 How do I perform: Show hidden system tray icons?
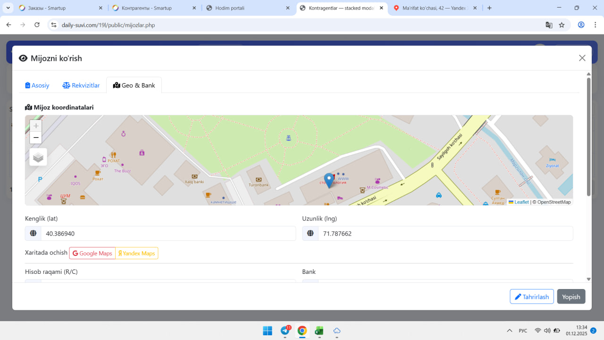pyautogui.click(x=509, y=331)
